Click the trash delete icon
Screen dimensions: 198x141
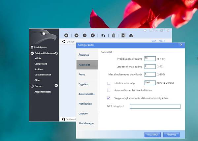(x=114, y=35)
